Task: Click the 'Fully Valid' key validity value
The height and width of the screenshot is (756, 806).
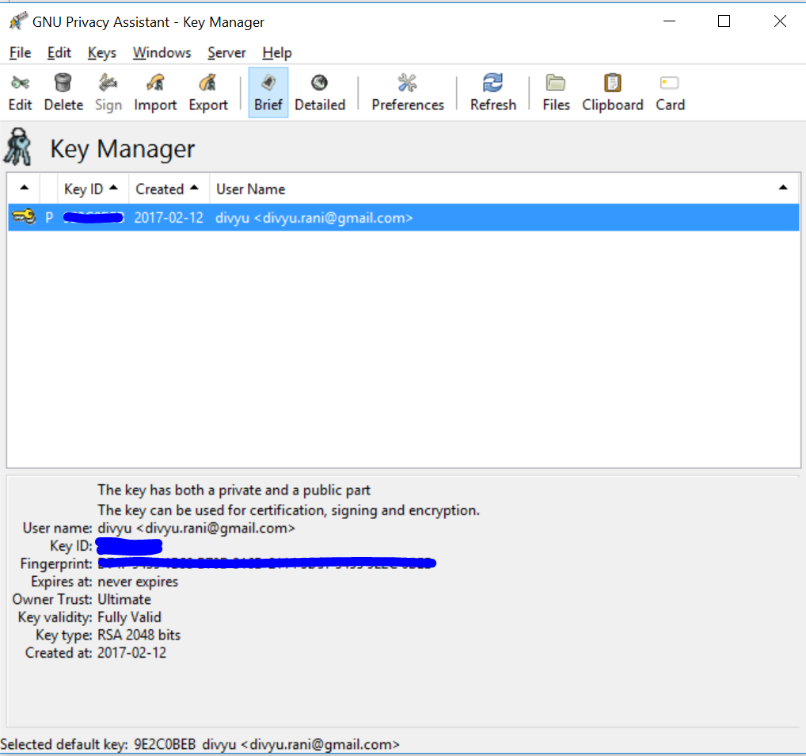Action: click(130, 617)
